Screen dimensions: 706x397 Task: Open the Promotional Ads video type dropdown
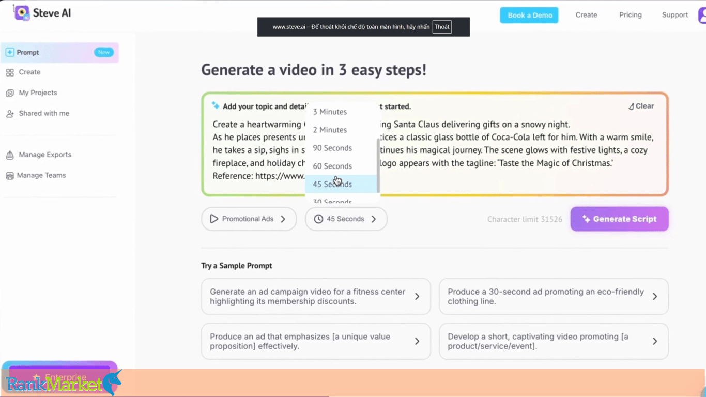[249, 219]
